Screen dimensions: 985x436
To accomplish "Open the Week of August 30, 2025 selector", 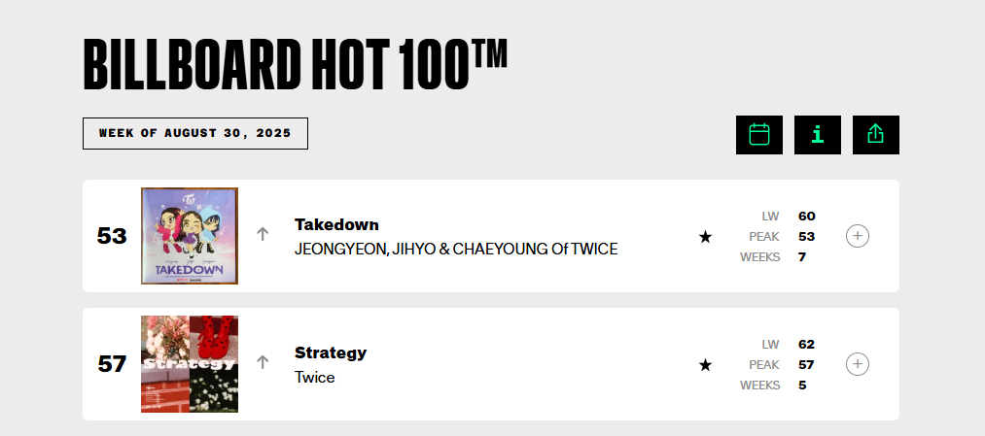I will tap(195, 134).
